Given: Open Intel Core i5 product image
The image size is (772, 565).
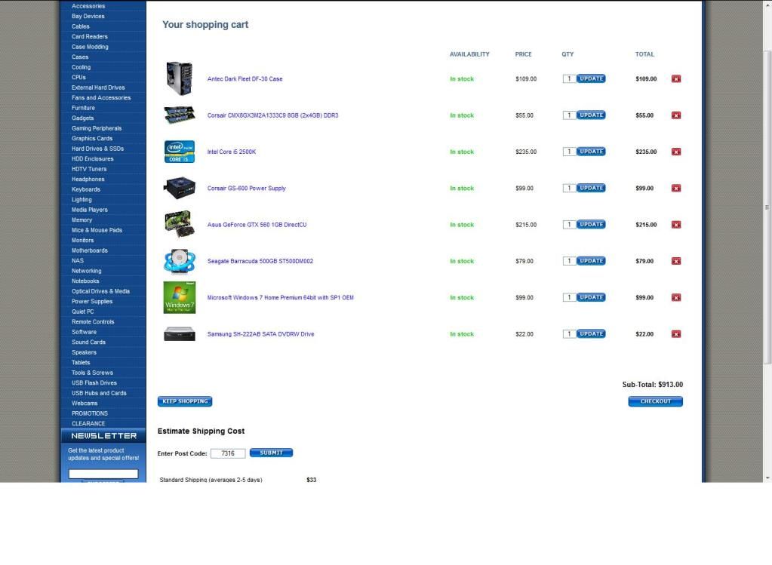Looking at the screenshot, I should point(179,152).
